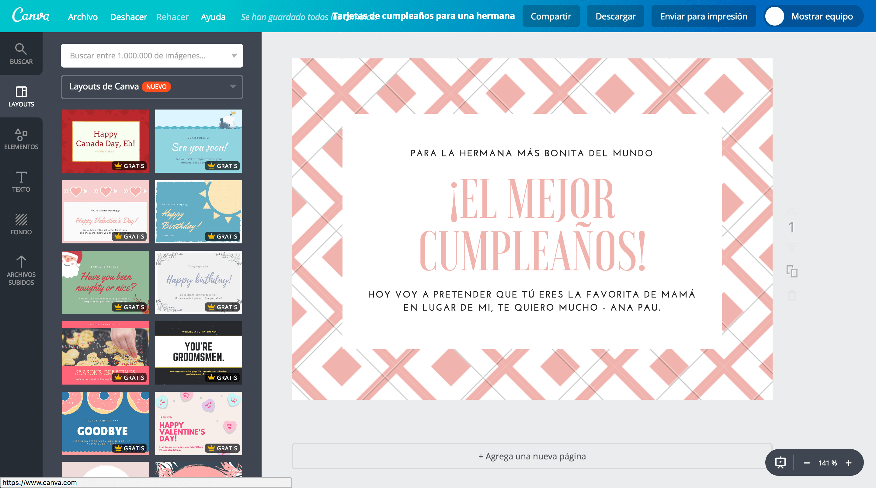Click Rehacer to redo
This screenshot has width=876, height=488.
pyautogui.click(x=172, y=17)
